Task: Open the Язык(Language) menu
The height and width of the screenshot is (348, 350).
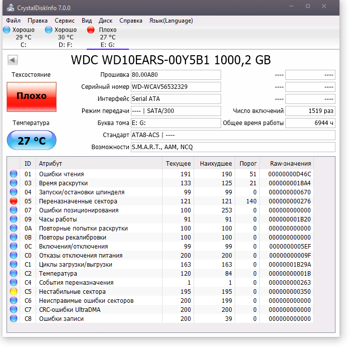Action: point(171,21)
